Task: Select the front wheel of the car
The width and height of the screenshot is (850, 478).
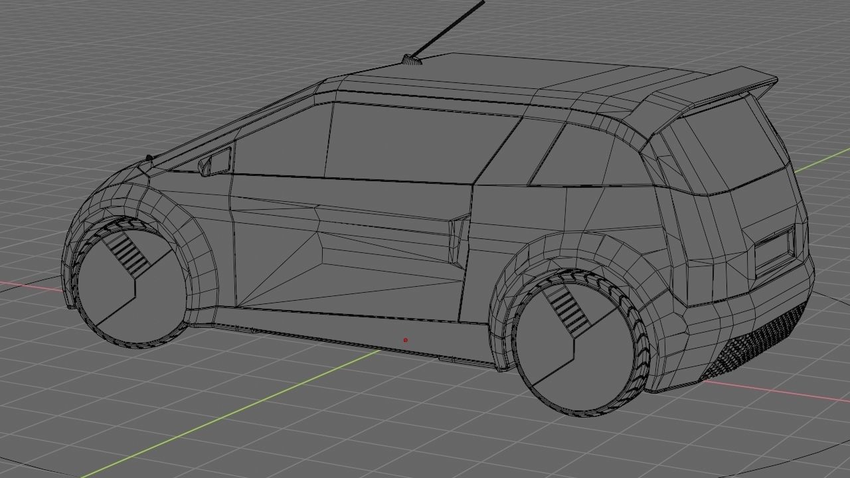Action: click(129, 282)
